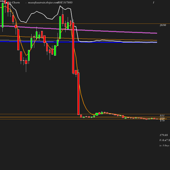The width and height of the screenshot is (170, 170).
Task: Click the large green candle near the 311 line
Action: click(x=97, y=114)
